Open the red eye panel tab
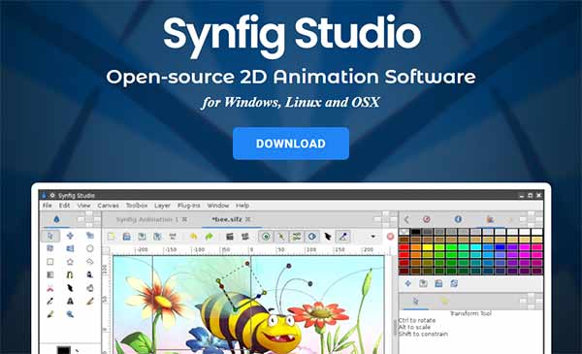 tap(427, 219)
